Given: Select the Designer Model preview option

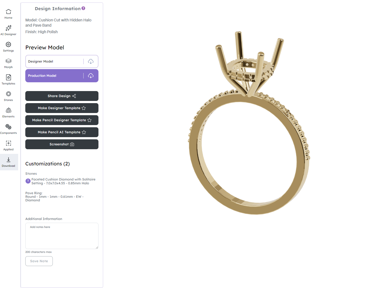Looking at the screenshot, I should (54, 61).
